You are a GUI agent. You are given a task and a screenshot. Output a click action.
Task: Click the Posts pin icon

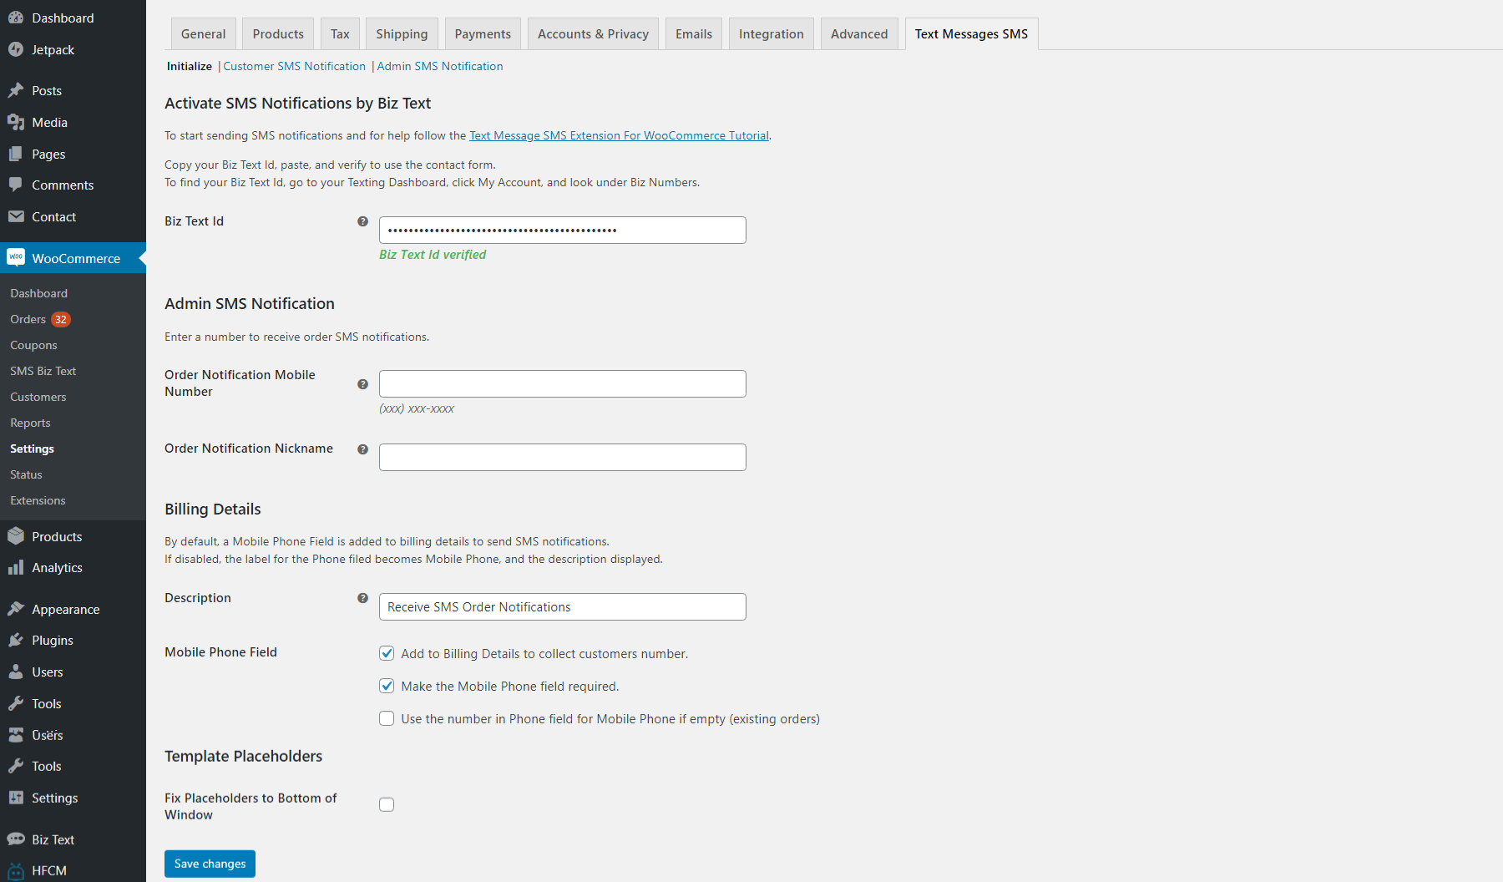[x=16, y=90]
